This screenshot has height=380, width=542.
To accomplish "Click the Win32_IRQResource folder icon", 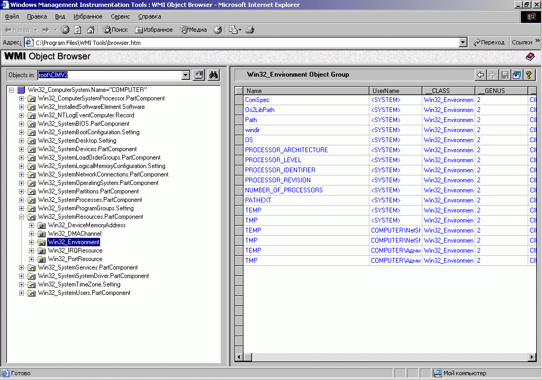I will [41, 251].
